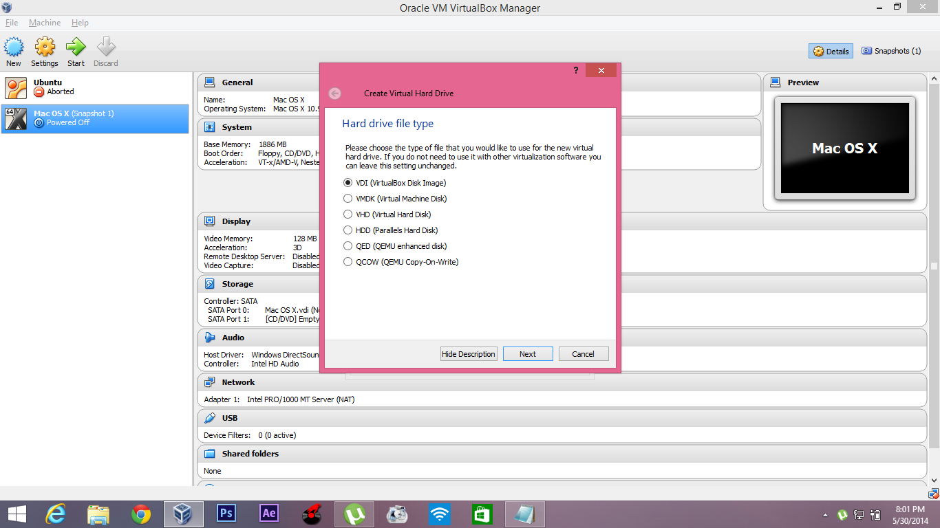The image size is (940, 528).
Task: Click the '1886 MB' base memory value
Action: pyautogui.click(x=273, y=144)
